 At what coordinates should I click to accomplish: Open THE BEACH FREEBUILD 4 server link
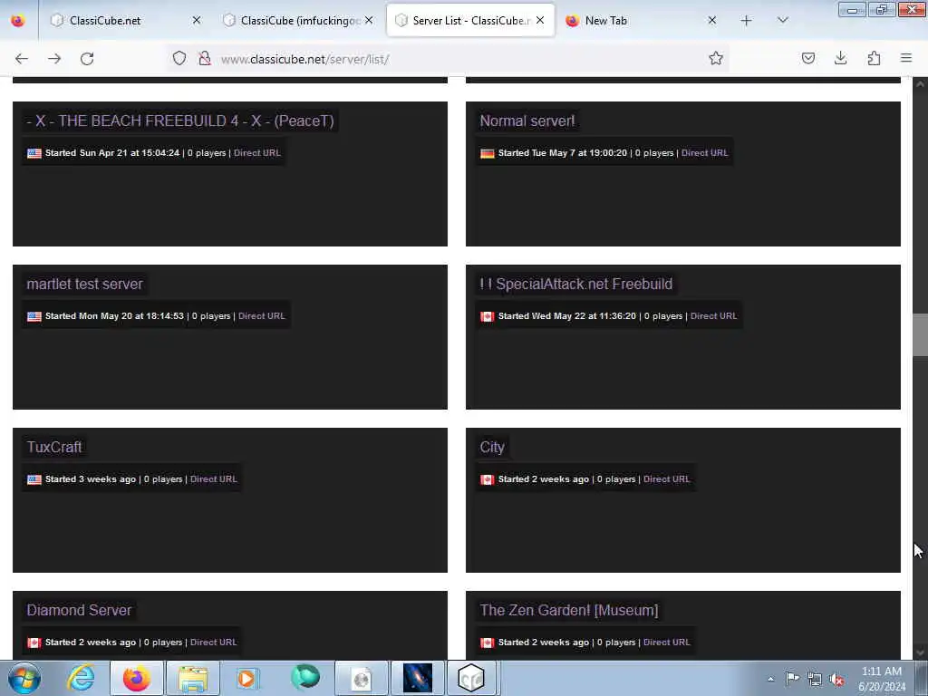tap(180, 121)
